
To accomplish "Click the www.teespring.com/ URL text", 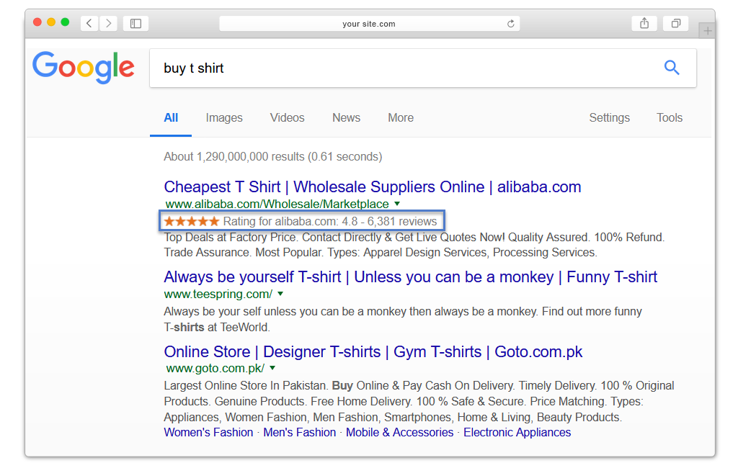I will pos(218,295).
